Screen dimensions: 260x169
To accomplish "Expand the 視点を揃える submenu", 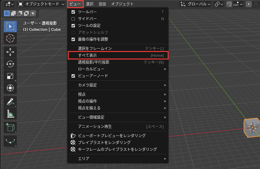I will [x=118, y=108].
